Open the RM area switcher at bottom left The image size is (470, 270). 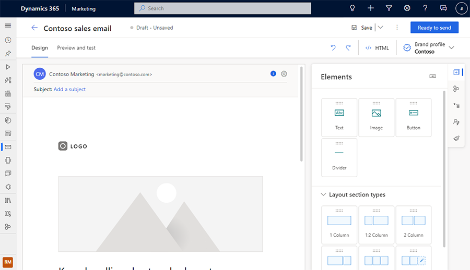8,262
